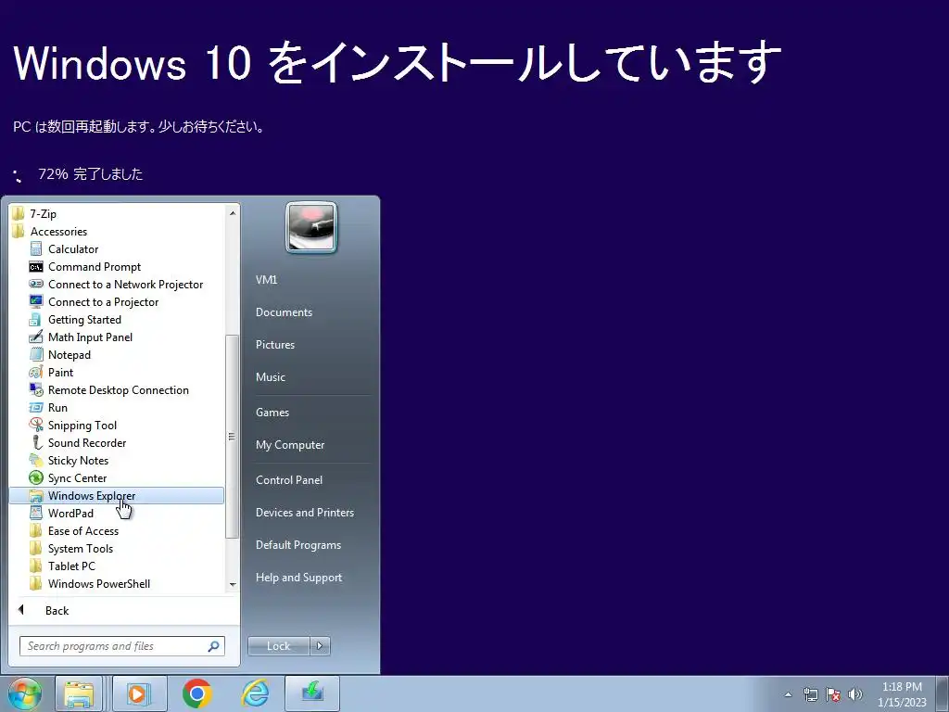Open the Calculator icon in Accessories
Image resolution: width=949 pixels, height=712 pixels.
pyautogui.click(x=36, y=248)
